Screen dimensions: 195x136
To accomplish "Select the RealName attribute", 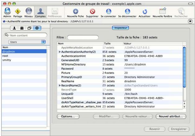I will pyautogui.click(x=120, y=81).
